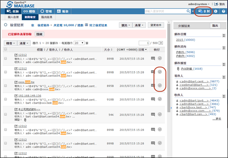Open the 轉寄 dropdown
The width and height of the screenshot is (228, 158).
pyautogui.click(x=10, y=43)
